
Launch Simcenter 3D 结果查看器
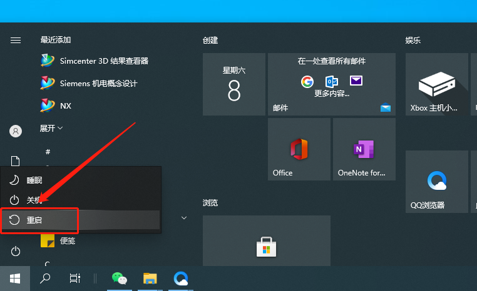pyautogui.click(x=95, y=61)
